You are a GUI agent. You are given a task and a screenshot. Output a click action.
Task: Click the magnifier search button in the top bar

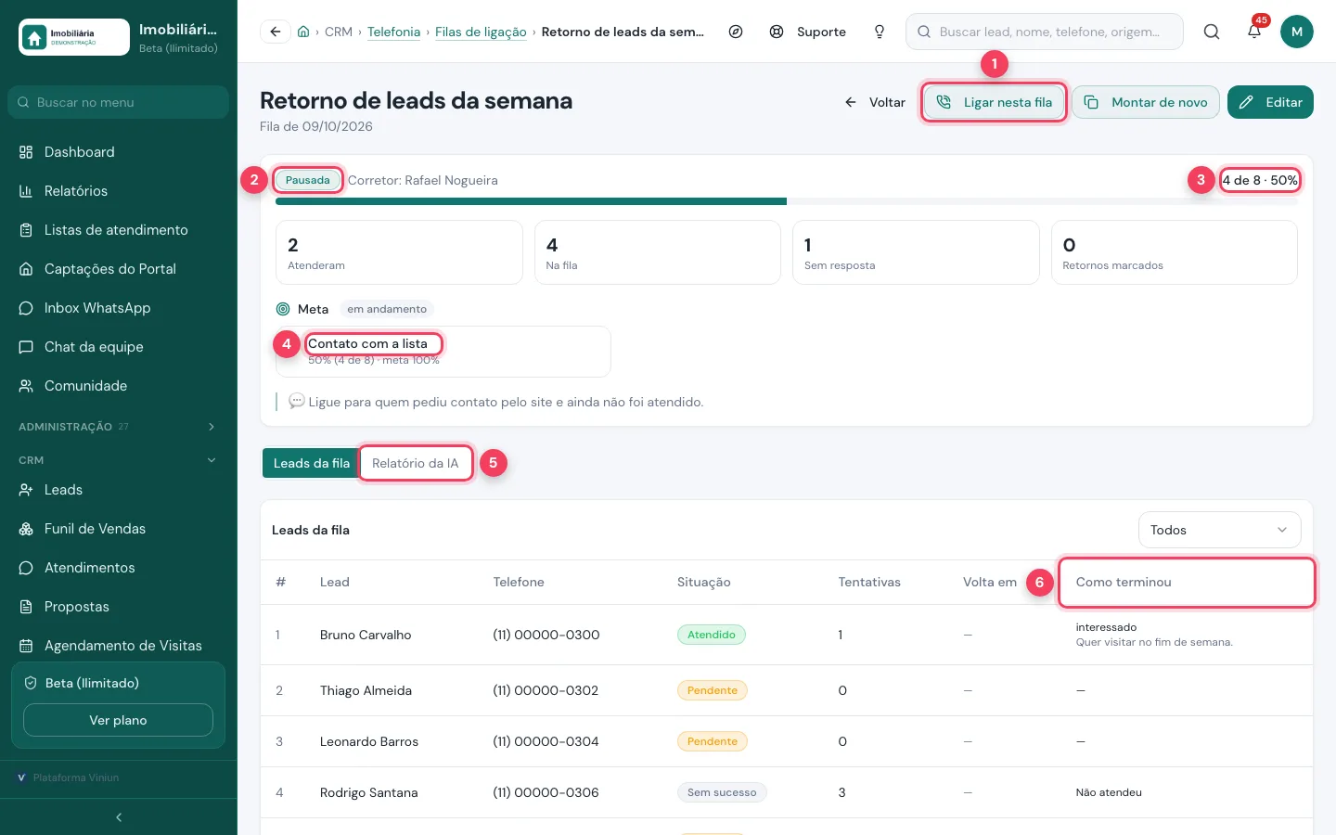tap(1212, 32)
